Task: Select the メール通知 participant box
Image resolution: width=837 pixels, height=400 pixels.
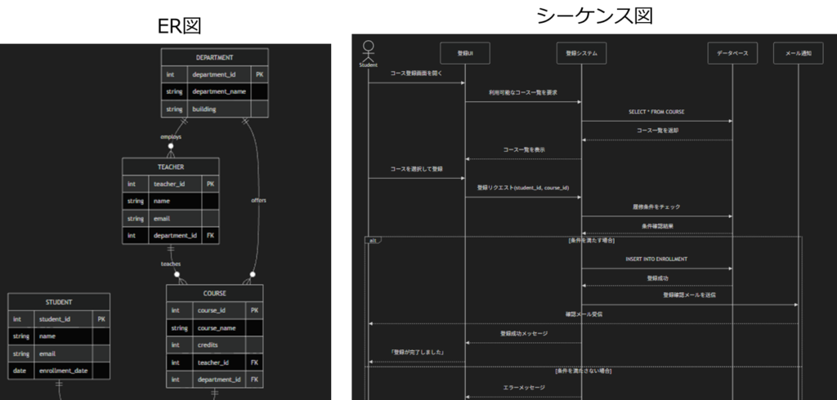Action: click(x=798, y=52)
